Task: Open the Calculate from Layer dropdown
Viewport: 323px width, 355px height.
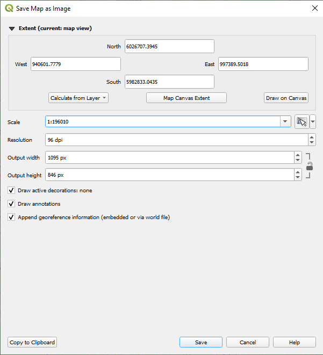Action: (x=78, y=98)
